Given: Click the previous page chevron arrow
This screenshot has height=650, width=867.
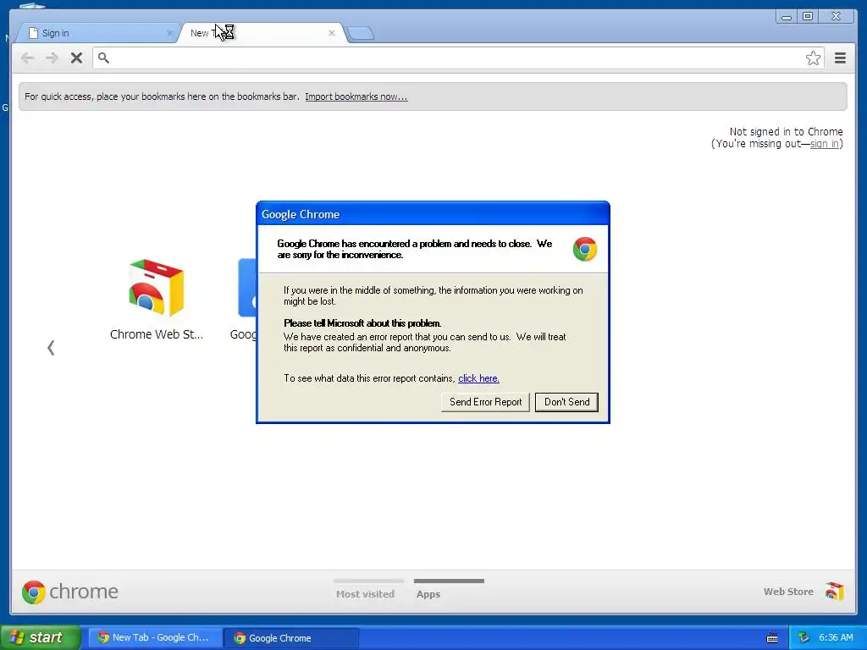Looking at the screenshot, I should (51, 348).
